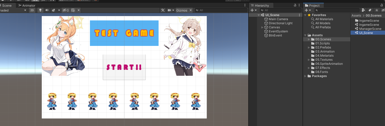Screen dimensions: 385x126
Task: Collapse the Favorites section
Action: tap(305, 15)
